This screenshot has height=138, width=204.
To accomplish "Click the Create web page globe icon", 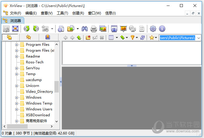I will [x=133, y=29].
